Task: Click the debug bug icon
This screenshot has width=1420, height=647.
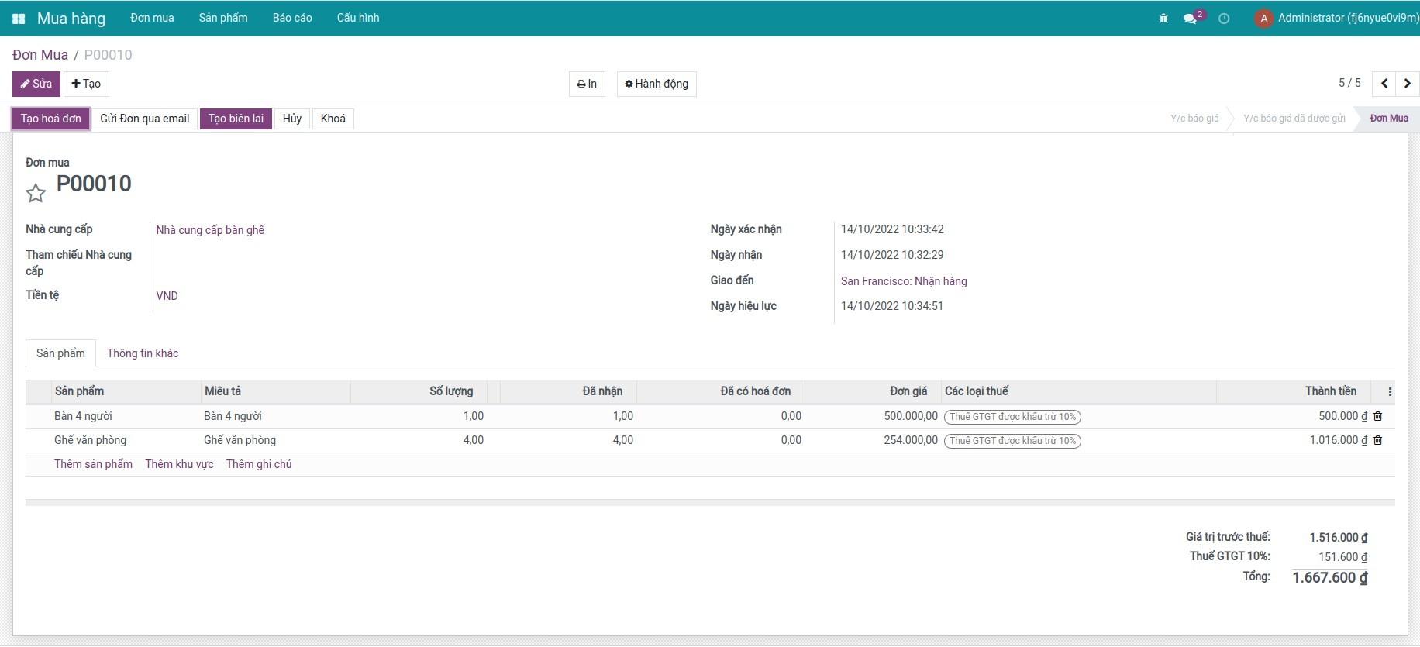Action: click(1163, 19)
